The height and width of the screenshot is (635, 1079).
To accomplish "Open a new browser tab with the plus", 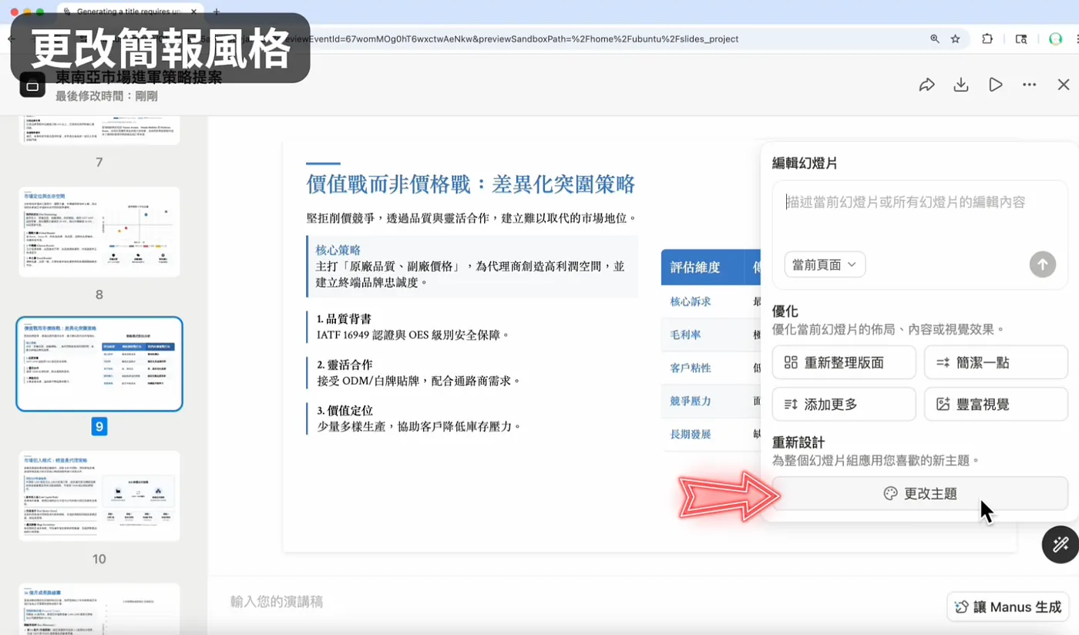I will pyautogui.click(x=217, y=12).
